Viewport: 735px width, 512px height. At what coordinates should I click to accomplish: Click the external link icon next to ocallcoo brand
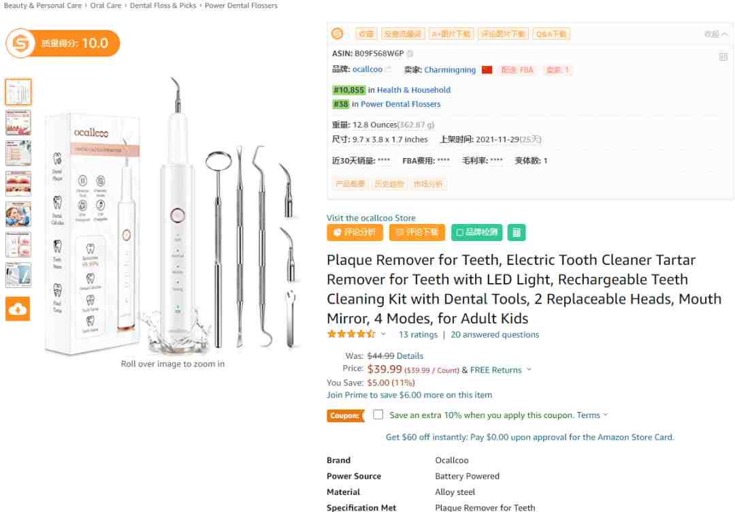[x=389, y=69]
